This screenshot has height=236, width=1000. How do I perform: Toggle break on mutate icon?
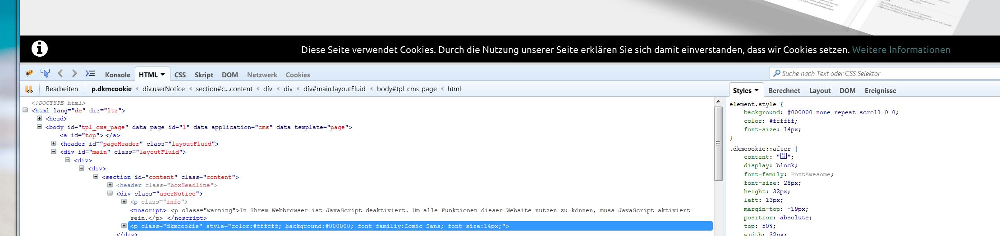29,89
